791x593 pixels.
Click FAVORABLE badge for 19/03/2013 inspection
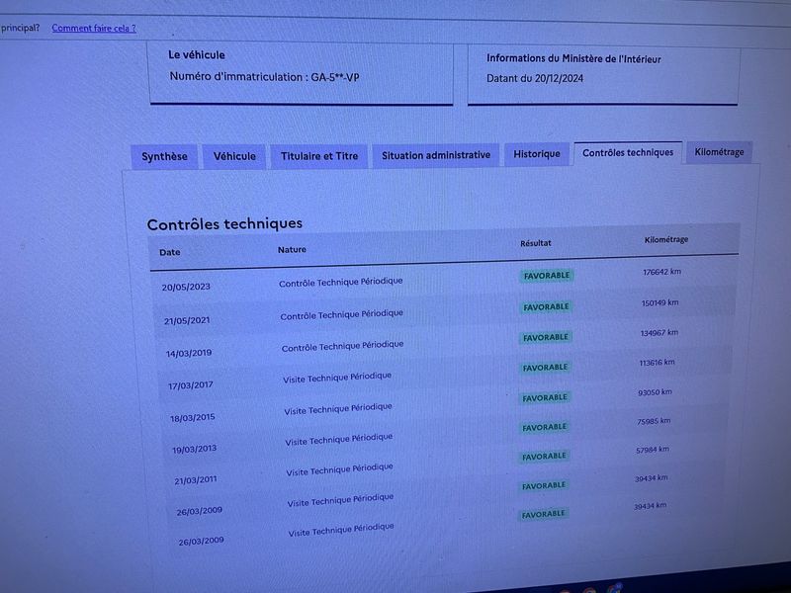point(545,427)
